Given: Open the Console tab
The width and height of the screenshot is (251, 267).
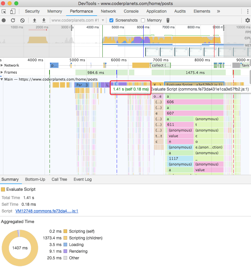Looking at the screenshot, I should coord(131,11).
